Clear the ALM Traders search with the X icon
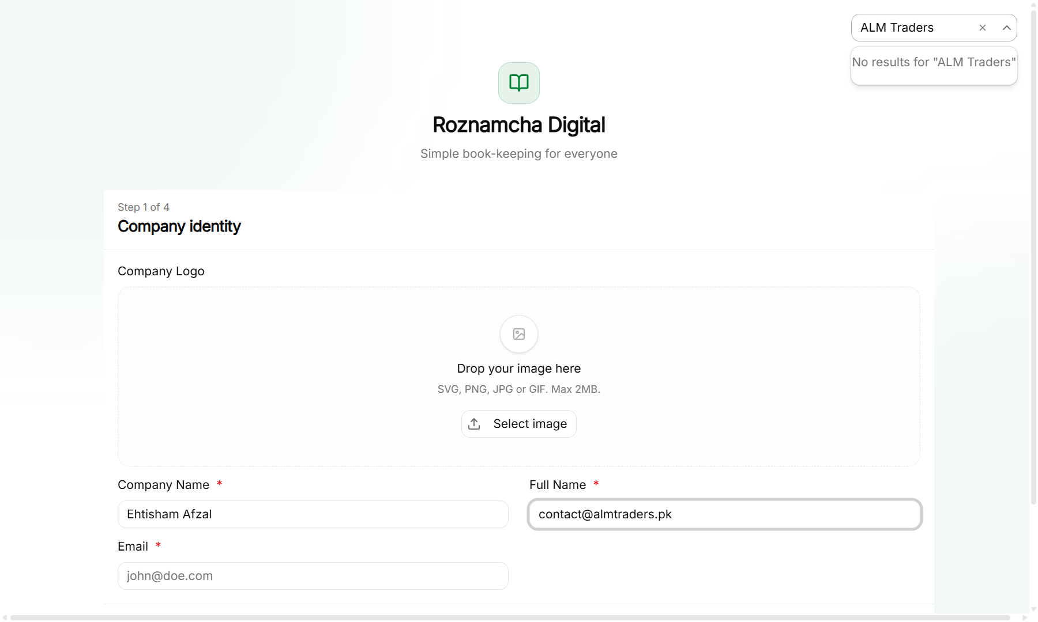This screenshot has width=1038, height=622. click(983, 28)
